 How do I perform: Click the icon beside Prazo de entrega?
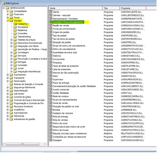[51, 83]
